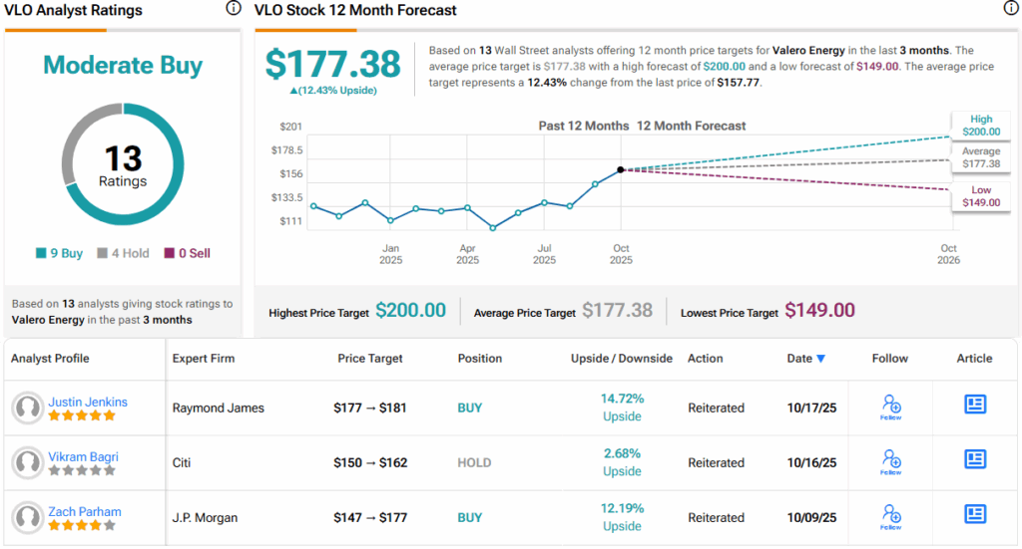Open Vikram Bagri analyst profile link
Viewport: 1022px width, 549px height.
click(x=84, y=456)
